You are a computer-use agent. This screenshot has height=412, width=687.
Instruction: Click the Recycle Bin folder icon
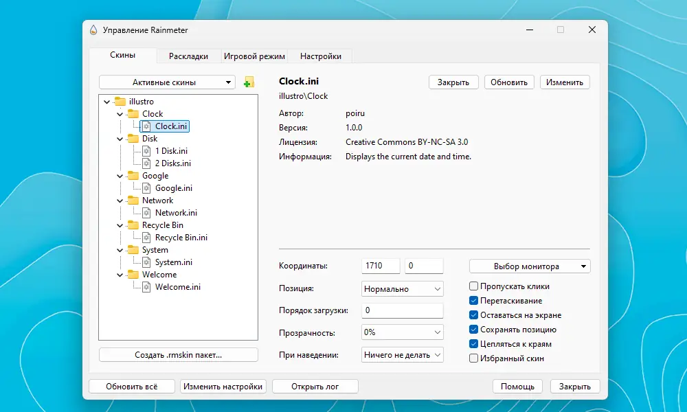click(133, 225)
